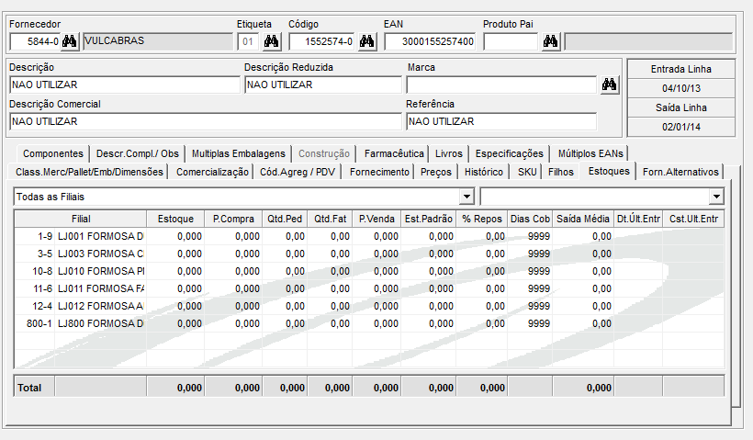Click Saída Linha date 02/01/14
753x440 pixels.
coord(681,128)
